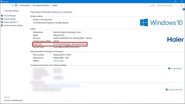Open Security and Maintenance link
This screenshot has height=104, width=185.
tap(13, 100)
